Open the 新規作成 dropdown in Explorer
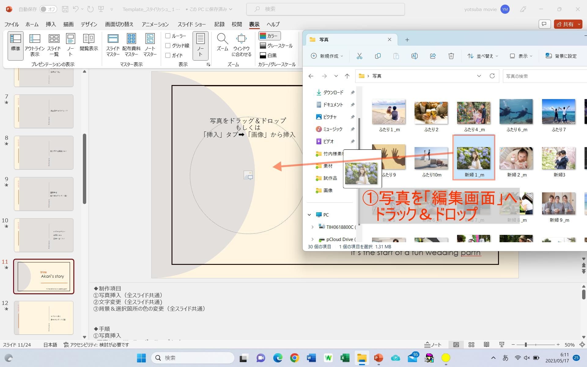The image size is (587, 367). pos(327,56)
